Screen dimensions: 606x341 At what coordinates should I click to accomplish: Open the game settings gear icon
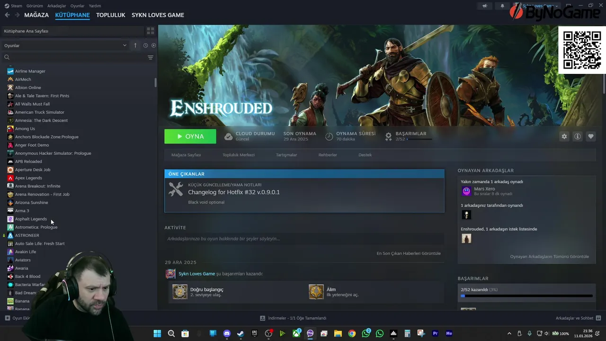click(x=564, y=136)
